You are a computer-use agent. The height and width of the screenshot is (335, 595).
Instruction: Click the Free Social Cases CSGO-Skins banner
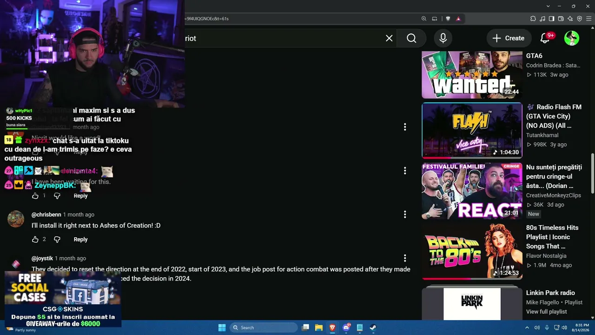(x=63, y=299)
